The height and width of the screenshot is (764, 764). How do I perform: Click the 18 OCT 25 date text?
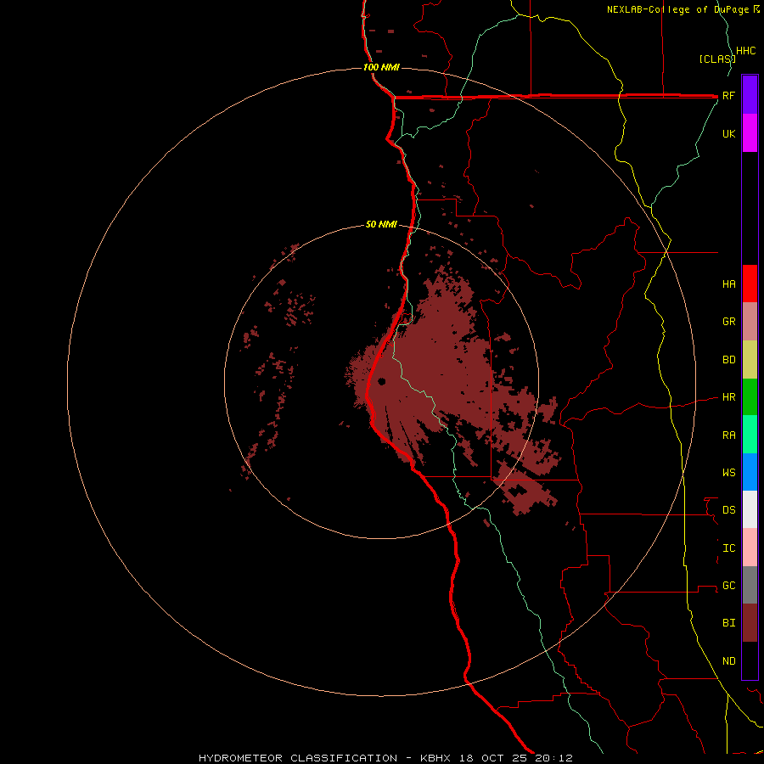coord(493,758)
